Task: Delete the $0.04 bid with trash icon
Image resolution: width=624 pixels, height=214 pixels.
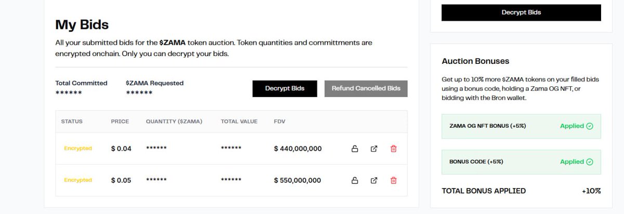Action: [393, 149]
